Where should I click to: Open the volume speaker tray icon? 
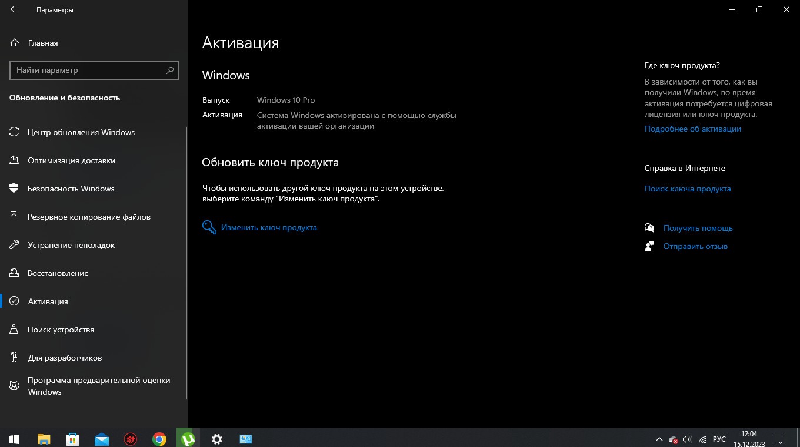(x=688, y=439)
